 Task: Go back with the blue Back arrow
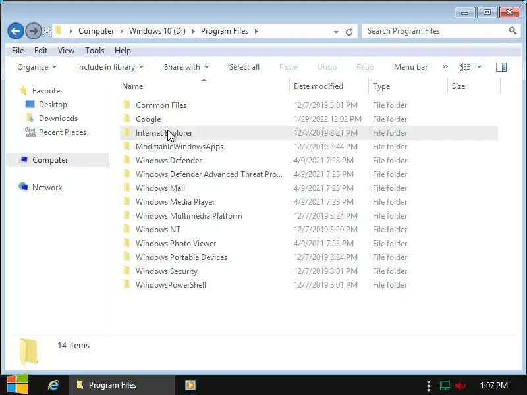[x=15, y=31]
